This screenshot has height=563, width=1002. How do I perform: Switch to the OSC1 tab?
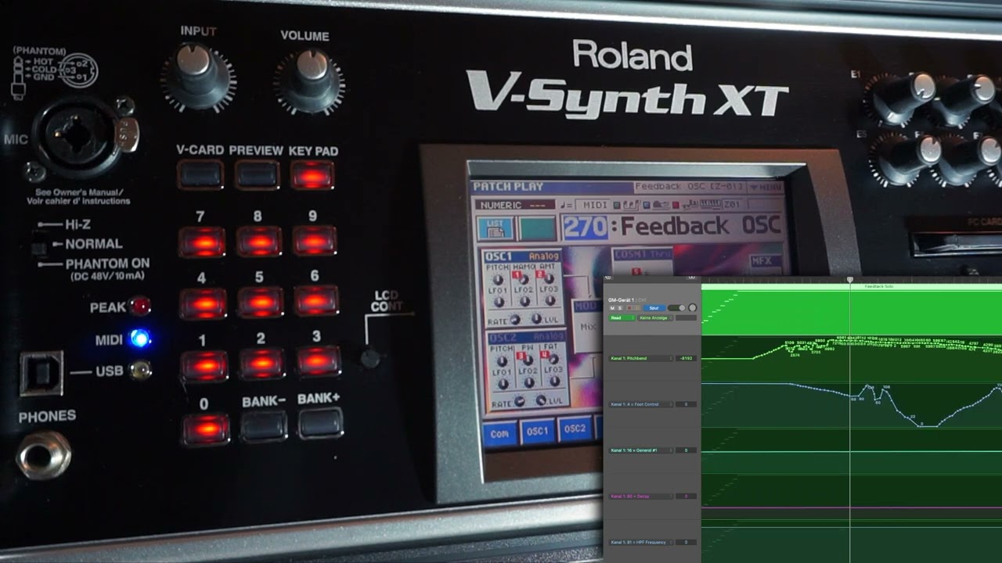pos(538,431)
